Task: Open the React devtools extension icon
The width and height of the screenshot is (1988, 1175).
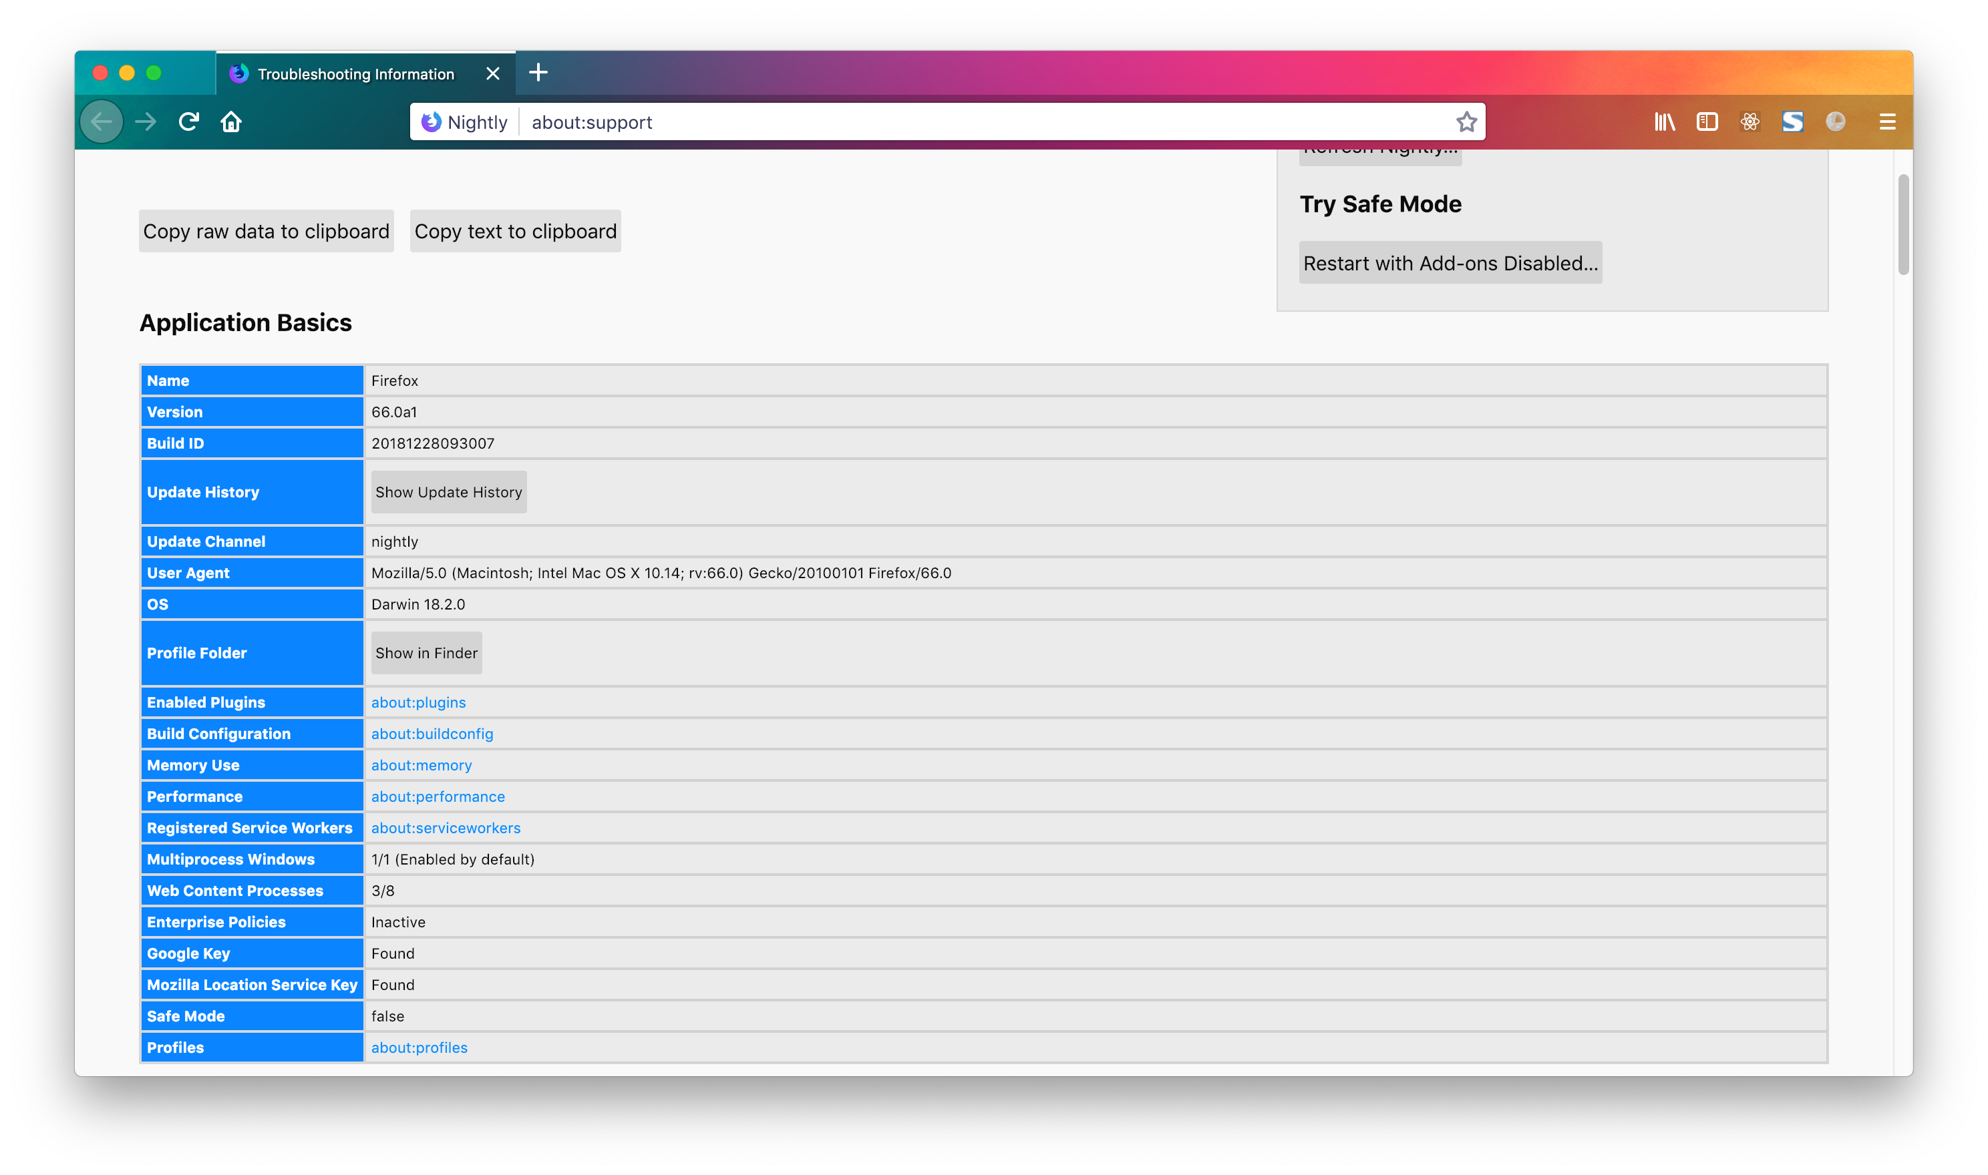Action: (x=1750, y=122)
